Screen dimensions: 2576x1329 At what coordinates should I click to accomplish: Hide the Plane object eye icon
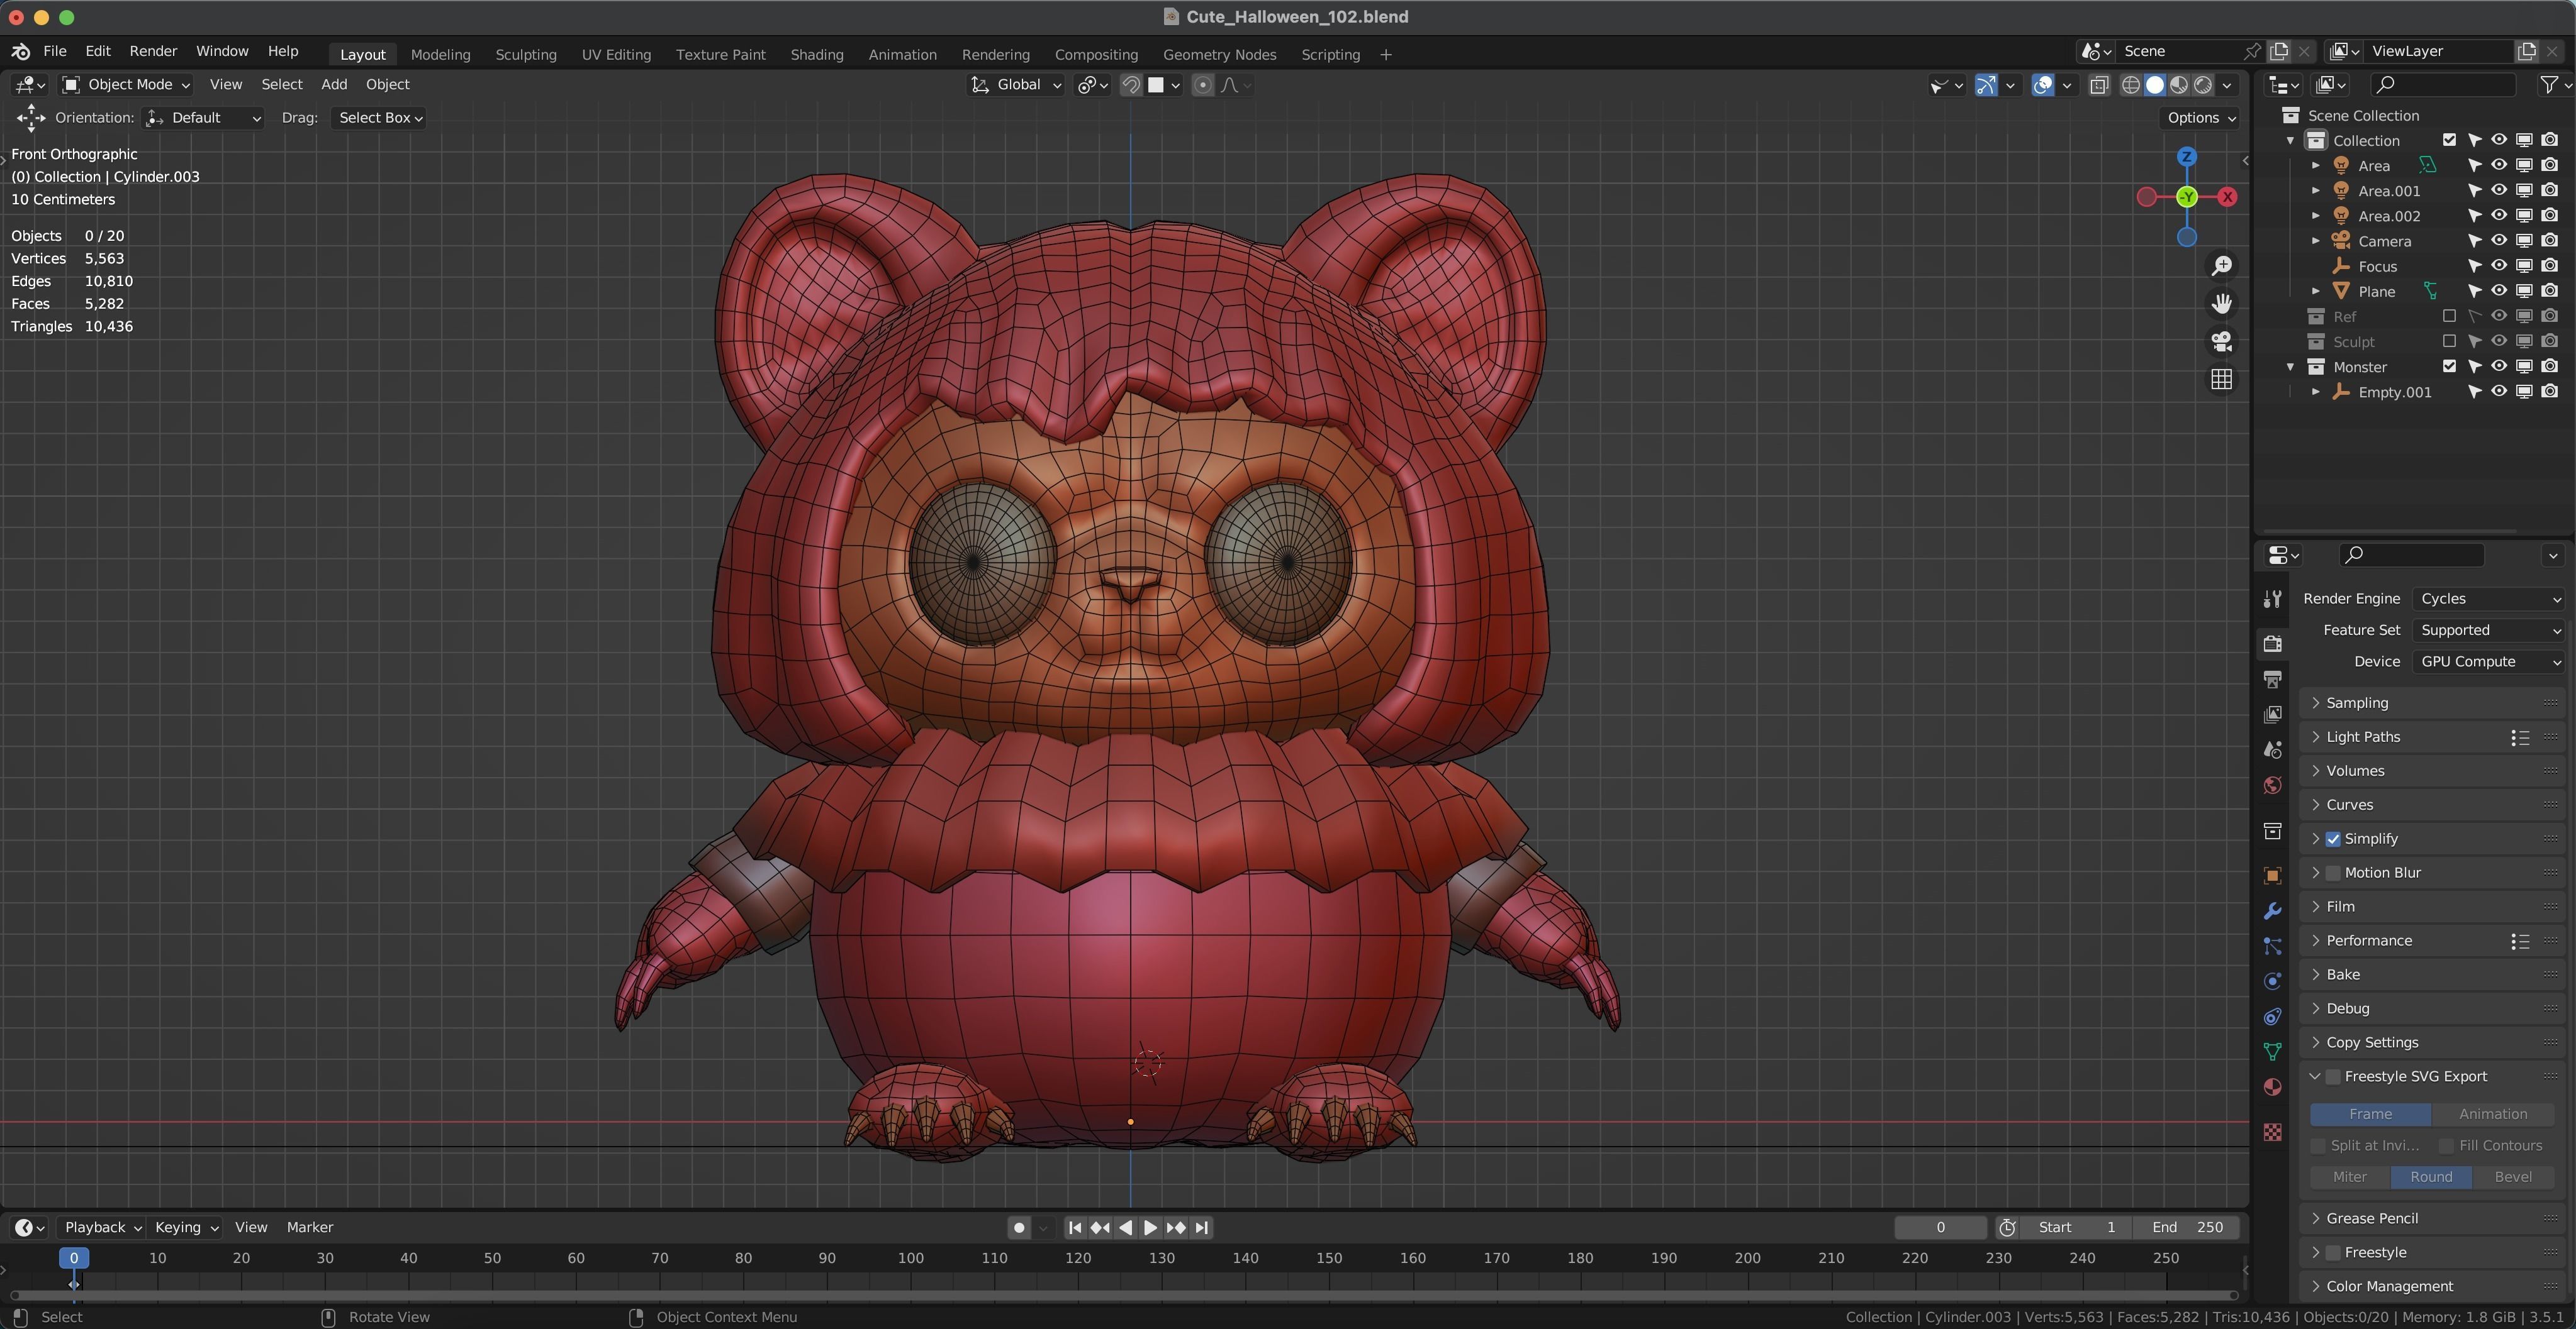2498,292
